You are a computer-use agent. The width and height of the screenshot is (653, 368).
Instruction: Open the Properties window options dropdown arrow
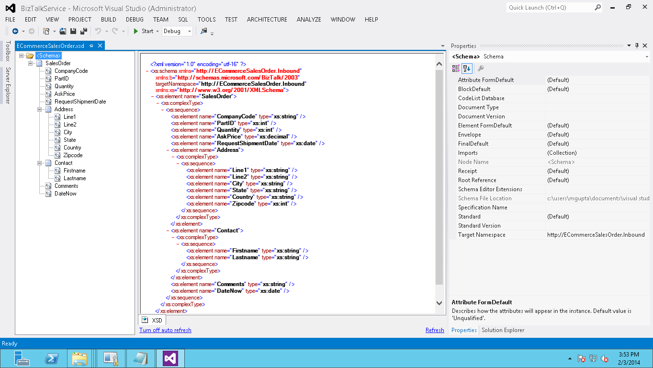click(x=629, y=46)
